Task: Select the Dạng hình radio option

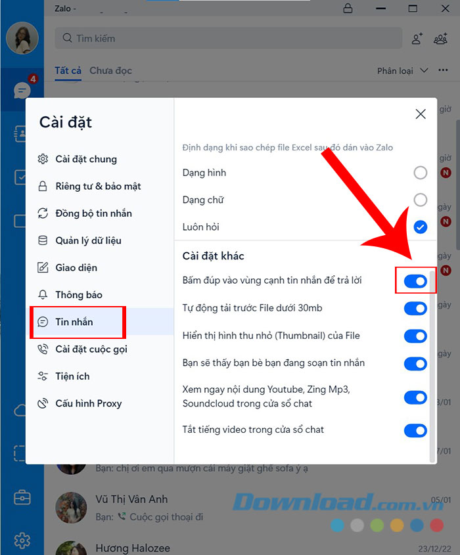Action: tap(421, 173)
